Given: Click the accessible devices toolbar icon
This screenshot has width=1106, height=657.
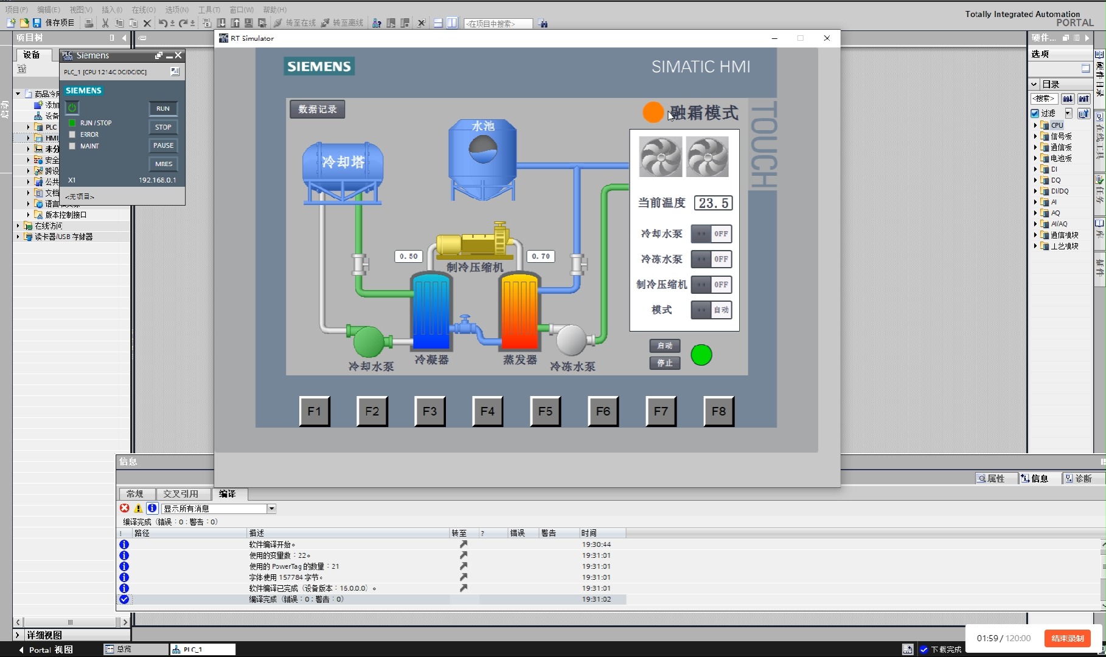Looking at the screenshot, I should point(377,23).
